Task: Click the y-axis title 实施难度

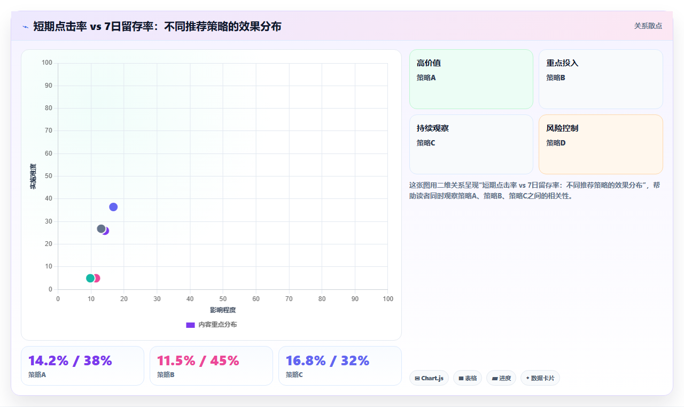Action: point(33,176)
